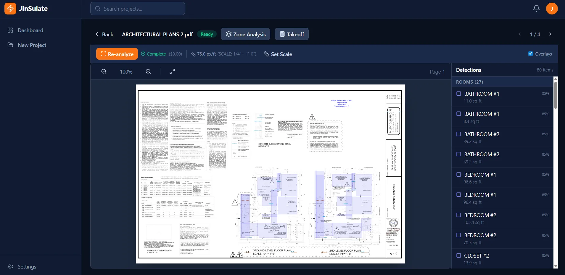Expand the plan viewer to fullscreen

point(172,71)
